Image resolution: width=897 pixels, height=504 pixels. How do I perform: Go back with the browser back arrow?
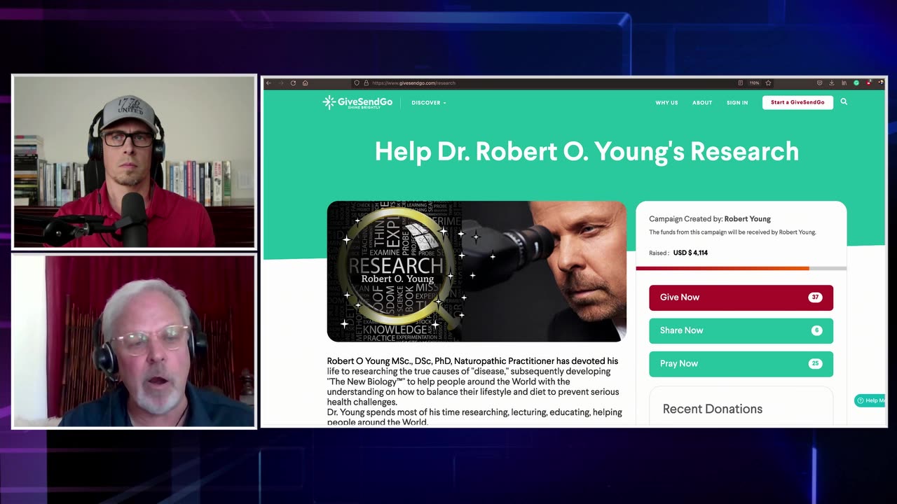(x=268, y=83)
